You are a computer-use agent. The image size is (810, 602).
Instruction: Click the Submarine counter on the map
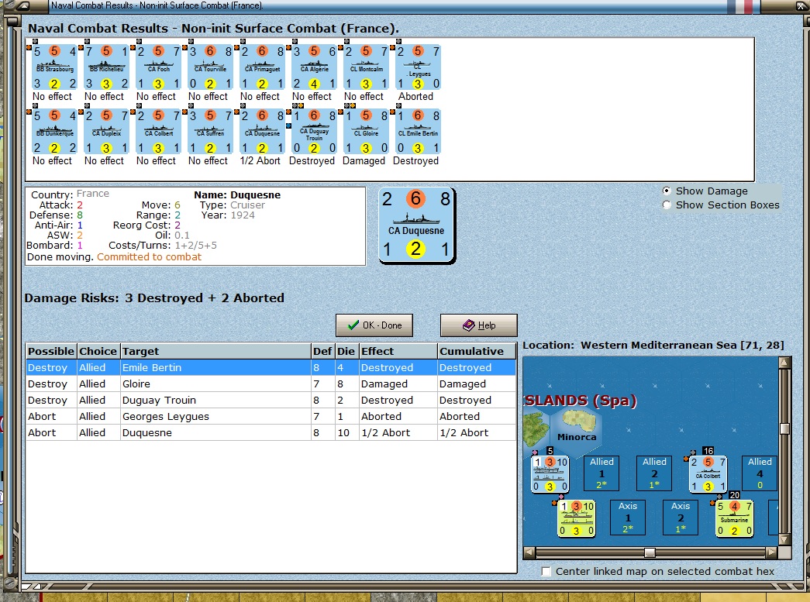pos(734,518)
